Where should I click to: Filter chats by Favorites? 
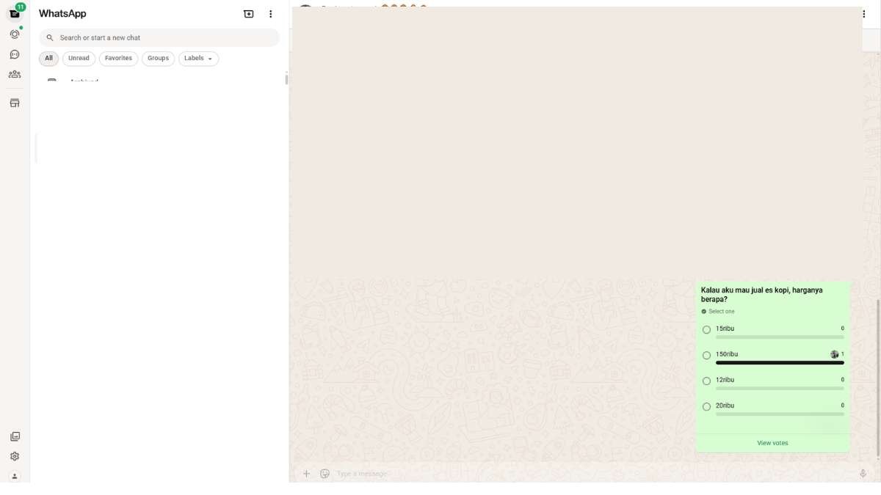[118, 59]
